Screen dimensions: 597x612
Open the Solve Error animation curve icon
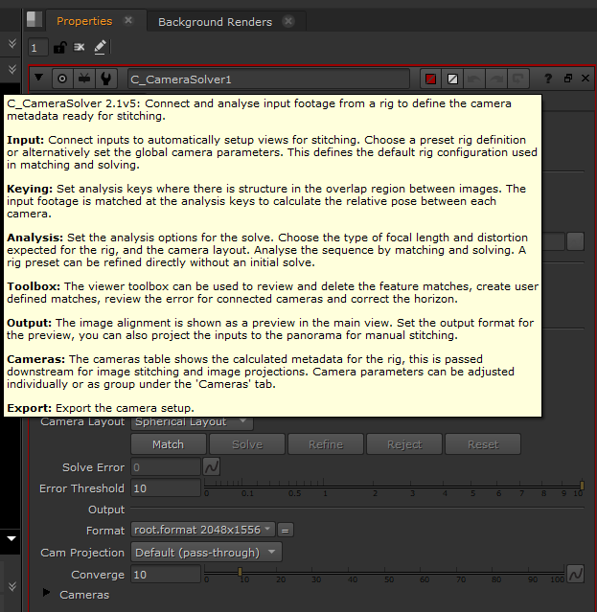click(x=212, y=466)
